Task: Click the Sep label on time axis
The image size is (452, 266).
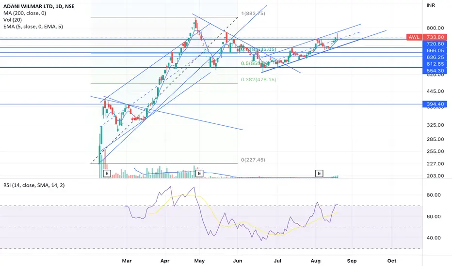Action: (352, 261)
